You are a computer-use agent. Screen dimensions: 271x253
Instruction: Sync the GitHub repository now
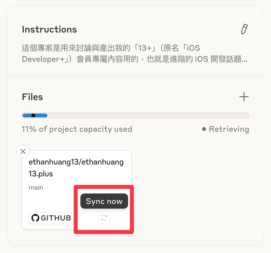tap(104, 218)
